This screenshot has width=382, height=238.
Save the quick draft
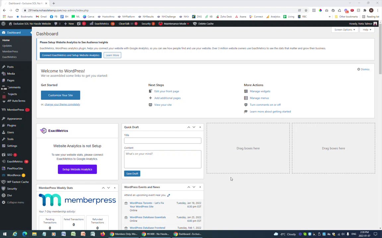[132, 174]
